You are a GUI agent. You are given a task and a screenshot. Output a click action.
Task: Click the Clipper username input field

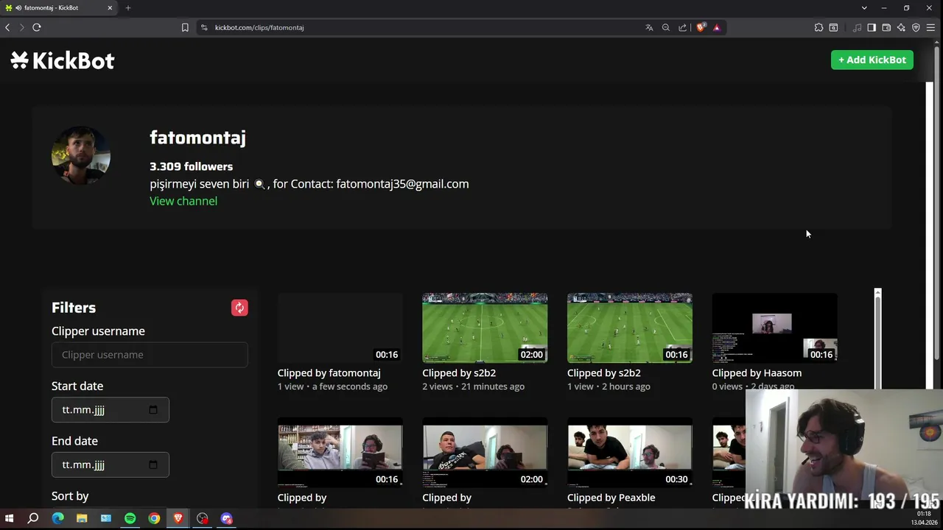click(150, 355)
